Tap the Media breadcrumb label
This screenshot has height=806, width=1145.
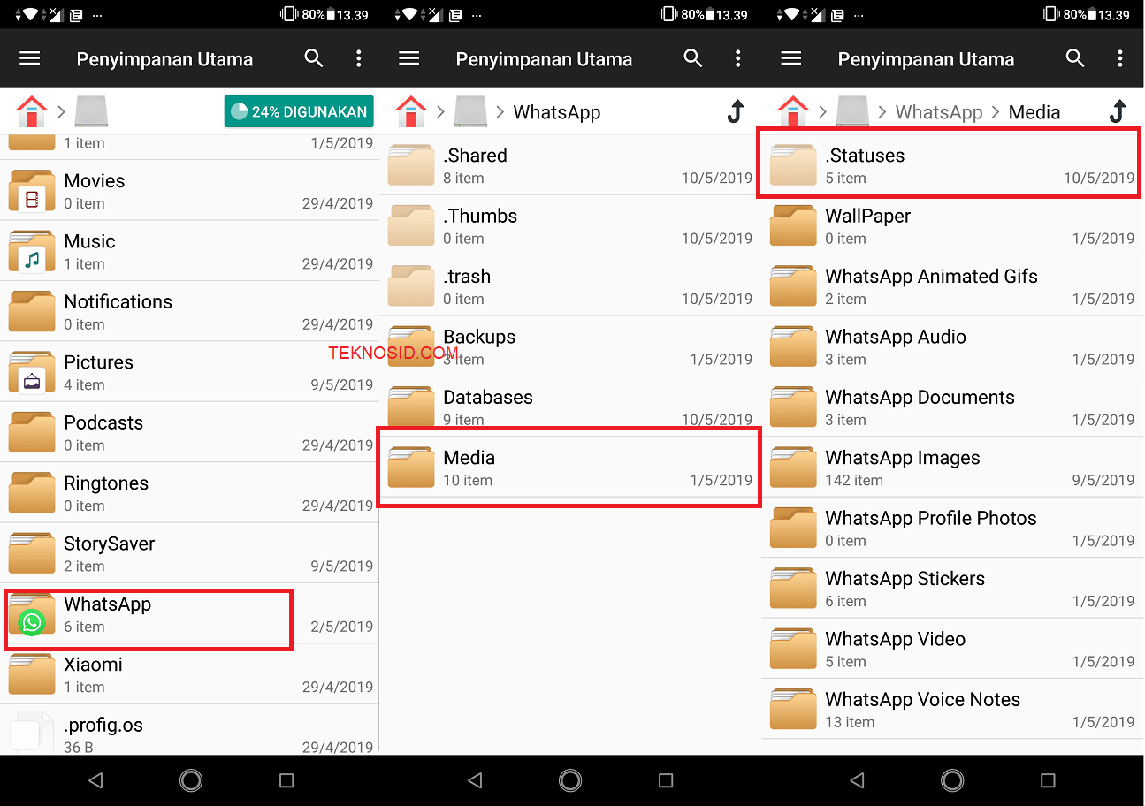pos(1034,112)
